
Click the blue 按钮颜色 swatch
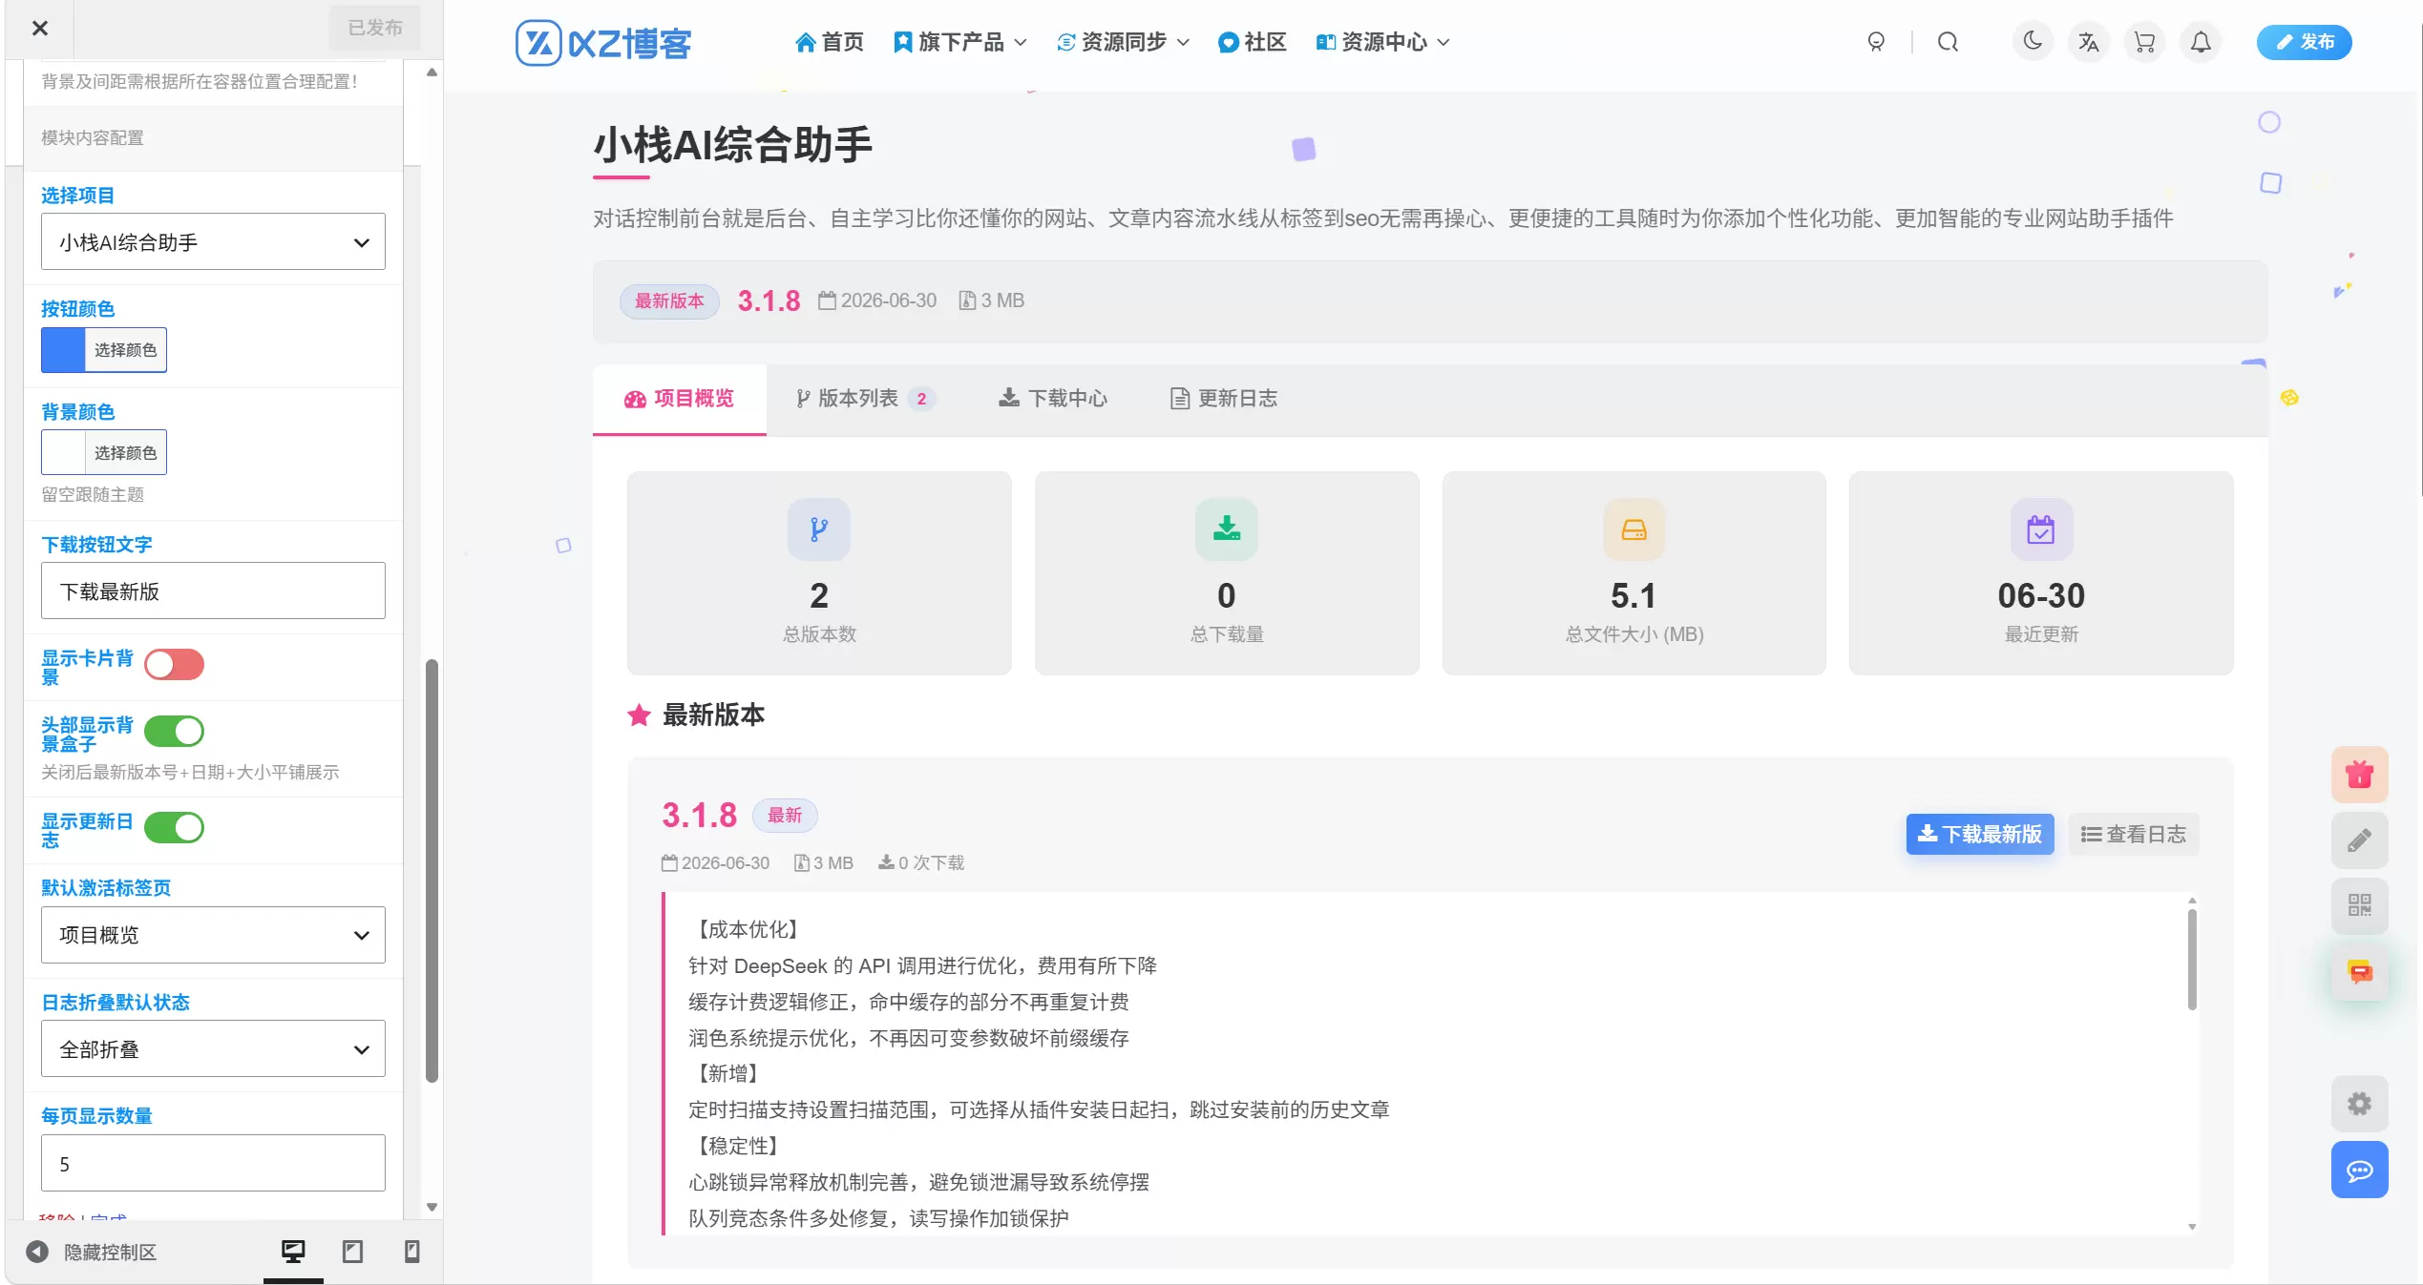pos(63,350)
